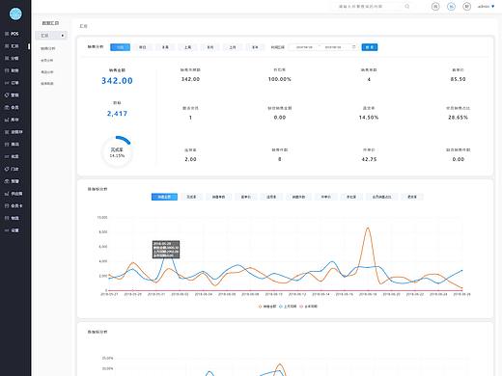
Task: Select the 本月 time filter
Action: (x=210, y=47)
